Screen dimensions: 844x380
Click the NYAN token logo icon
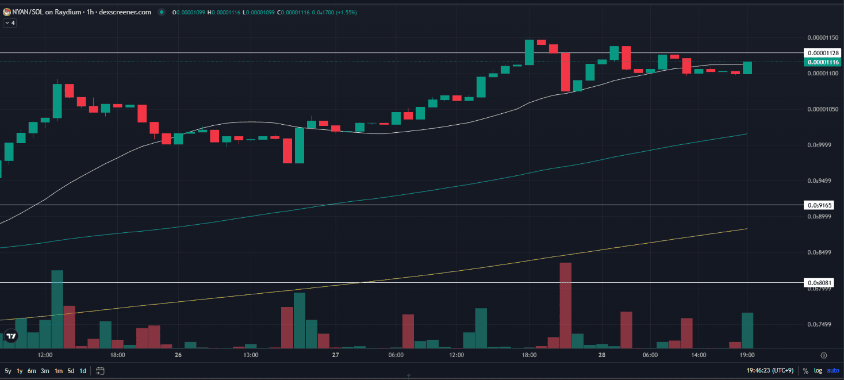pyautogui.click(x=6, y=12)
